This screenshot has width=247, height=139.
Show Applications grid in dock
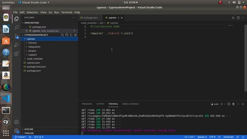6,133
